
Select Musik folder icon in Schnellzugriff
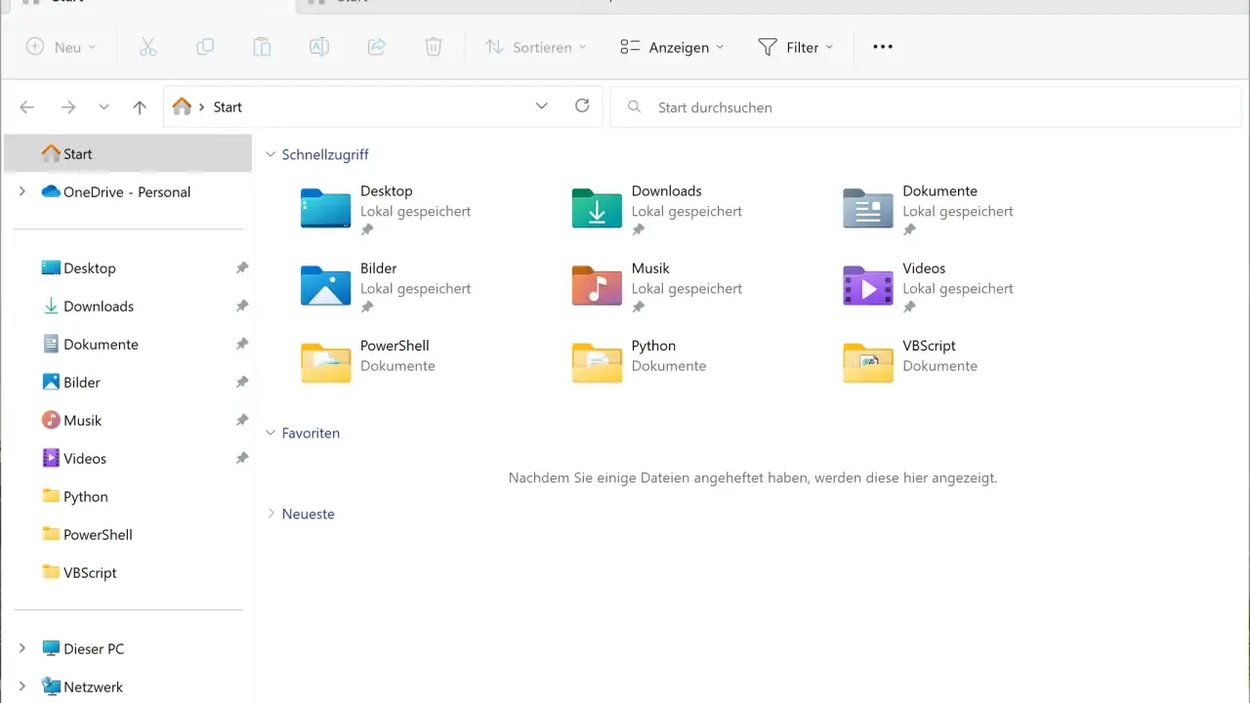597,285
